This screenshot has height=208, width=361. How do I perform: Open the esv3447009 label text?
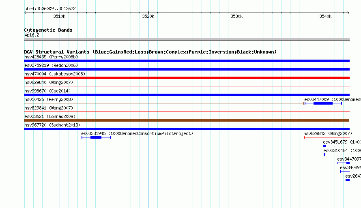pyautogui.click(x=333, y=99)
